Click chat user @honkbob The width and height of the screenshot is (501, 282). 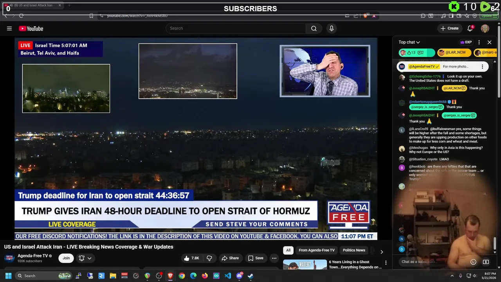pos(417,166)
